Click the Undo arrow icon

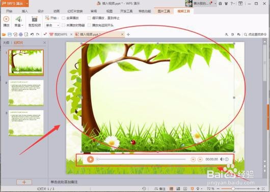pyautogui.click(x=32, y=35)
